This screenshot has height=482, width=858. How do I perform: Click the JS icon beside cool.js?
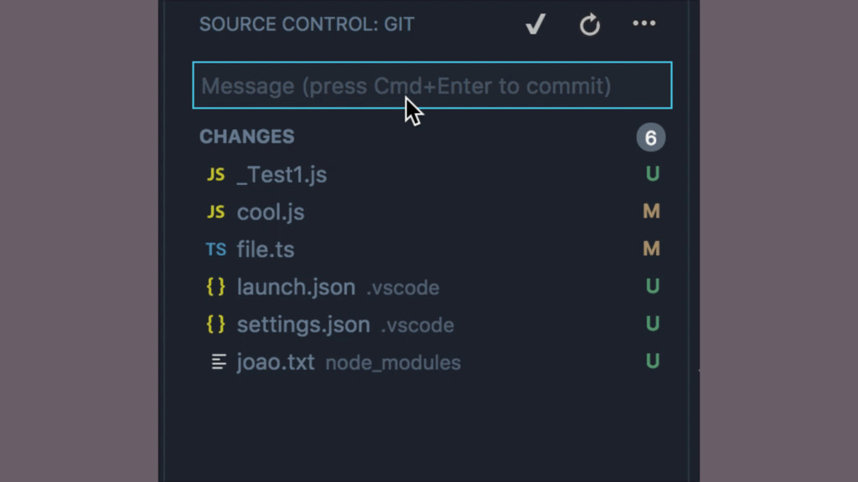pos(215,212)
